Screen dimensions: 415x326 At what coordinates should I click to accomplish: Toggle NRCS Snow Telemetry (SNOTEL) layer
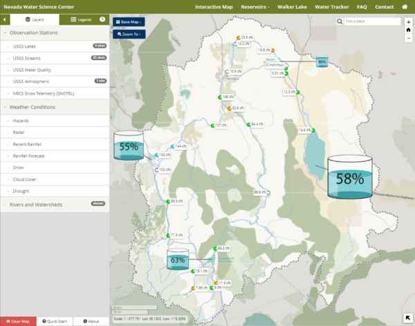(x=55, y=93)
